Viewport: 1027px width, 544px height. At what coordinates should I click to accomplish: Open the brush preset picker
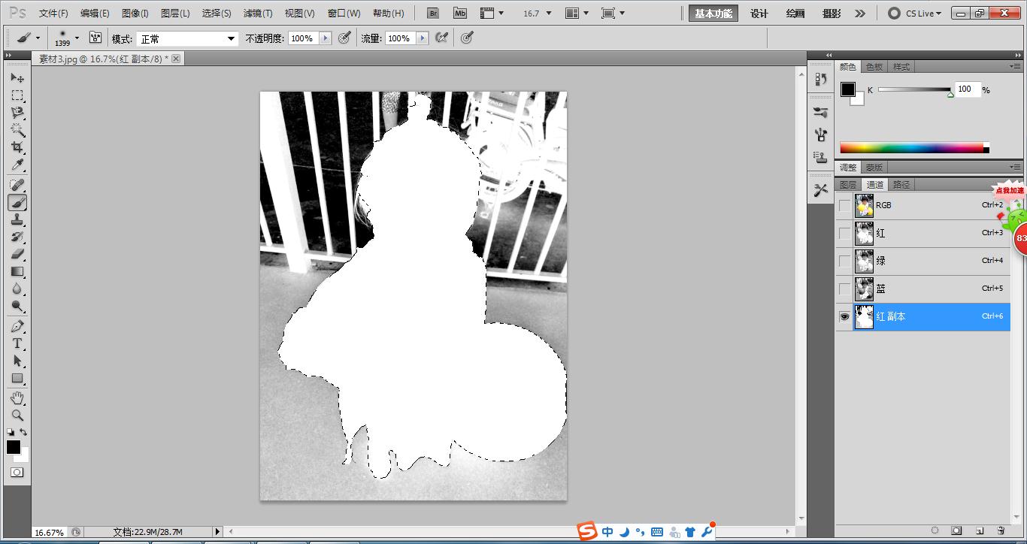tap(66, 38)
